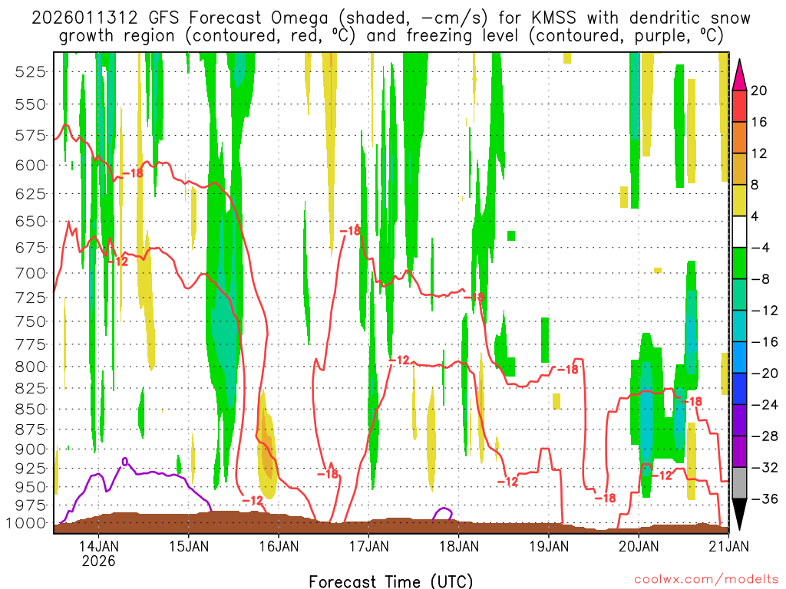Click the coolwx.com/modelts link

tap(706, 580)
